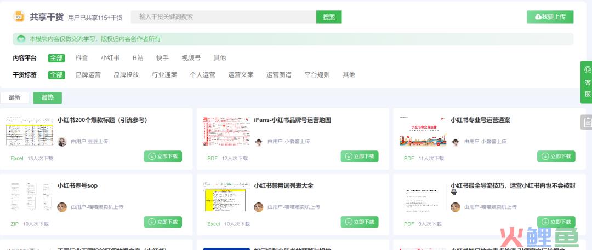This screenshot has width=592, height=250.
Task: Select 全部 in 内容平台 filter
Action: [x=56, y=58]
